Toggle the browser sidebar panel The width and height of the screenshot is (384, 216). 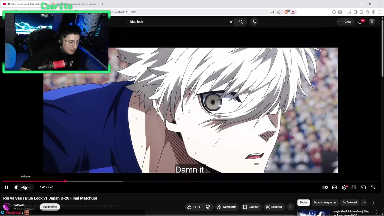click(x=355, y=12)
